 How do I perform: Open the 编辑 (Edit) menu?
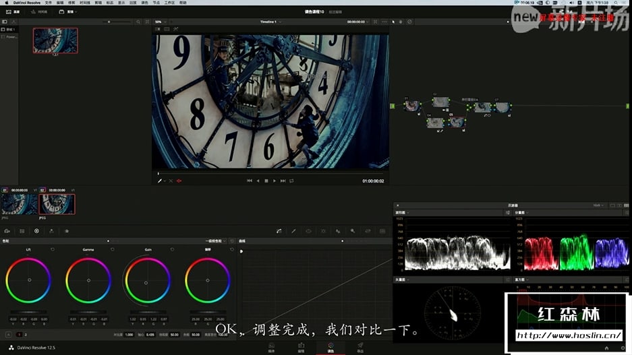click(60, 3)
